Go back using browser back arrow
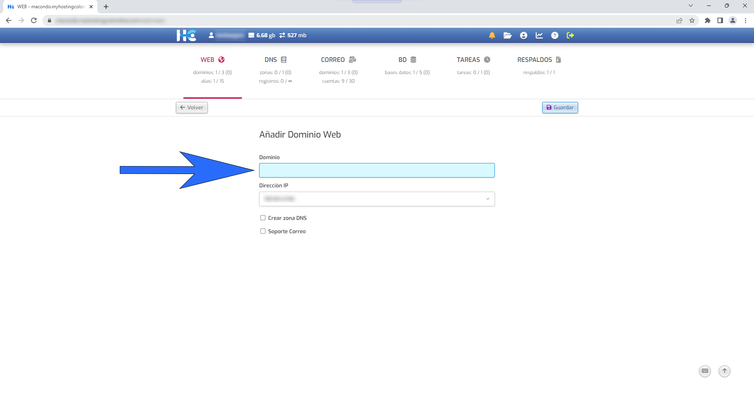Screen dimensions: 754x401 coord(9,20)
